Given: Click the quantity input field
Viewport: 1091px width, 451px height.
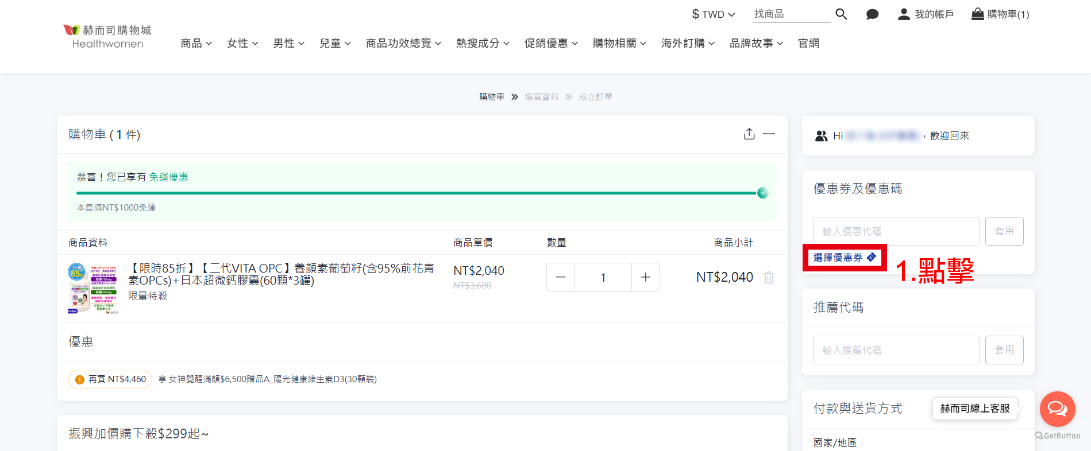Looking at the screenshot, I should (603, 278).
